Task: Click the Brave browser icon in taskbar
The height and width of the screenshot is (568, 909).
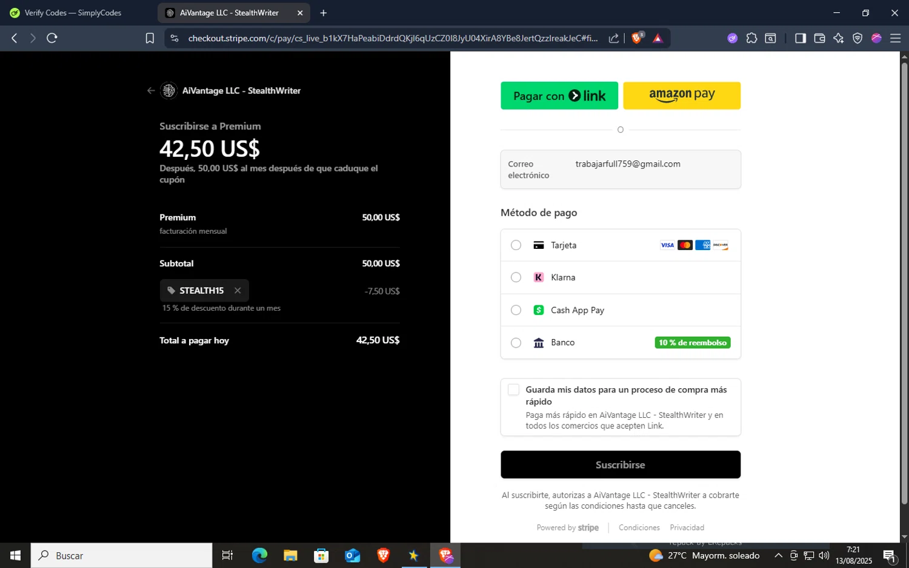Action: (383, 555)
